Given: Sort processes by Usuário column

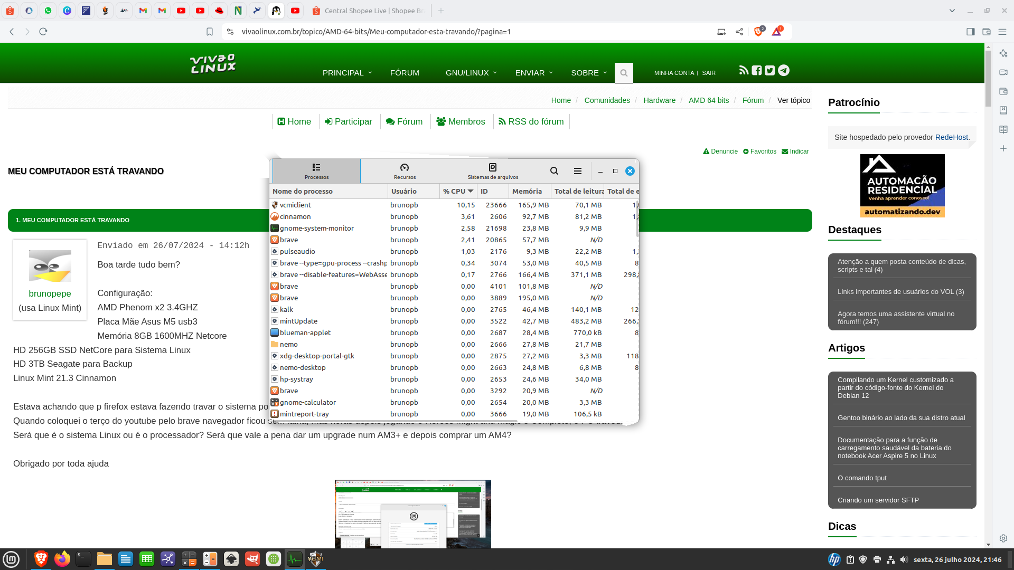Looking at the screenshot, I should [x=414, y=191].
